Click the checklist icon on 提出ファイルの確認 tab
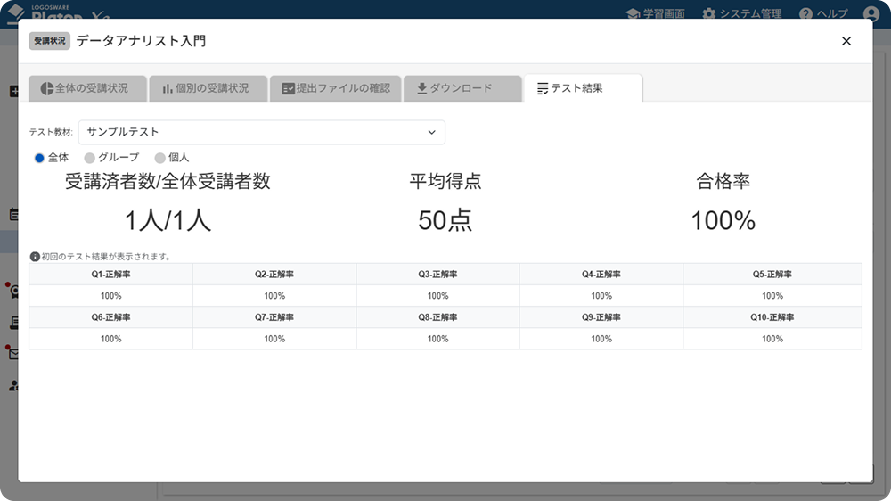The image size is (891, 501). tap(288, 88)
